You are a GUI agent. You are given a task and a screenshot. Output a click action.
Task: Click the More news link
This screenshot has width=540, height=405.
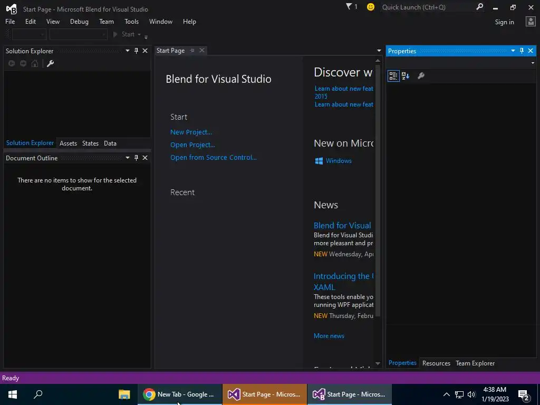[x=329, y=336]
